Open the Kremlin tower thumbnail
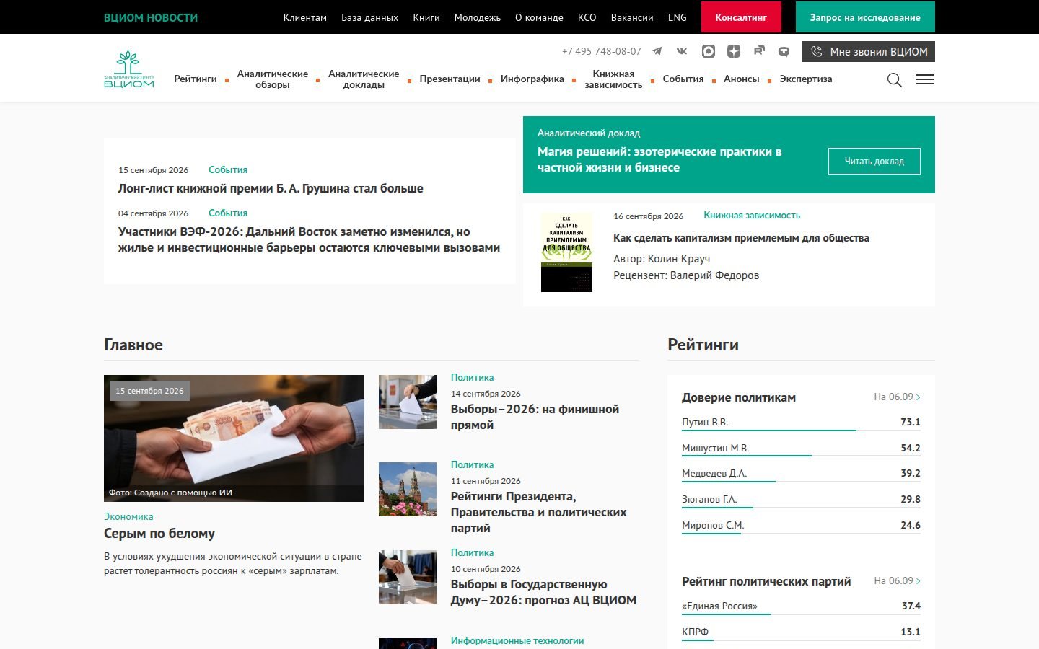 coord(408,489)
